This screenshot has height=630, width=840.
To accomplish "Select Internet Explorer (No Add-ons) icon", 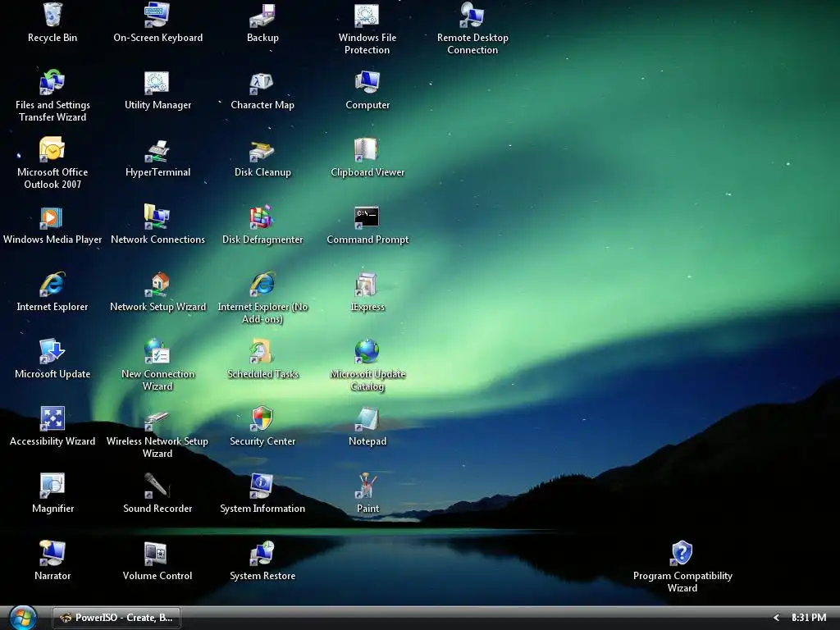I will click(262, 284).
